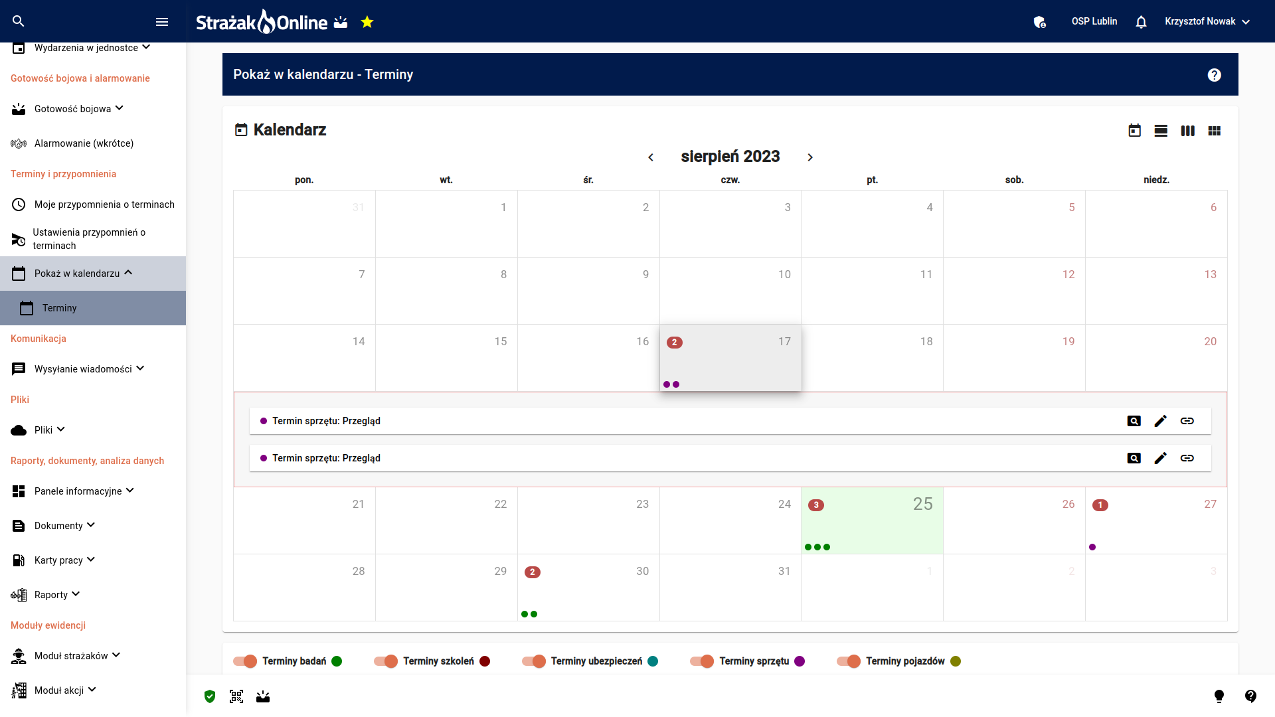Open Moje przypomnienia o terminach
This screenshot has width=1275, height=717.
[104, 204]
